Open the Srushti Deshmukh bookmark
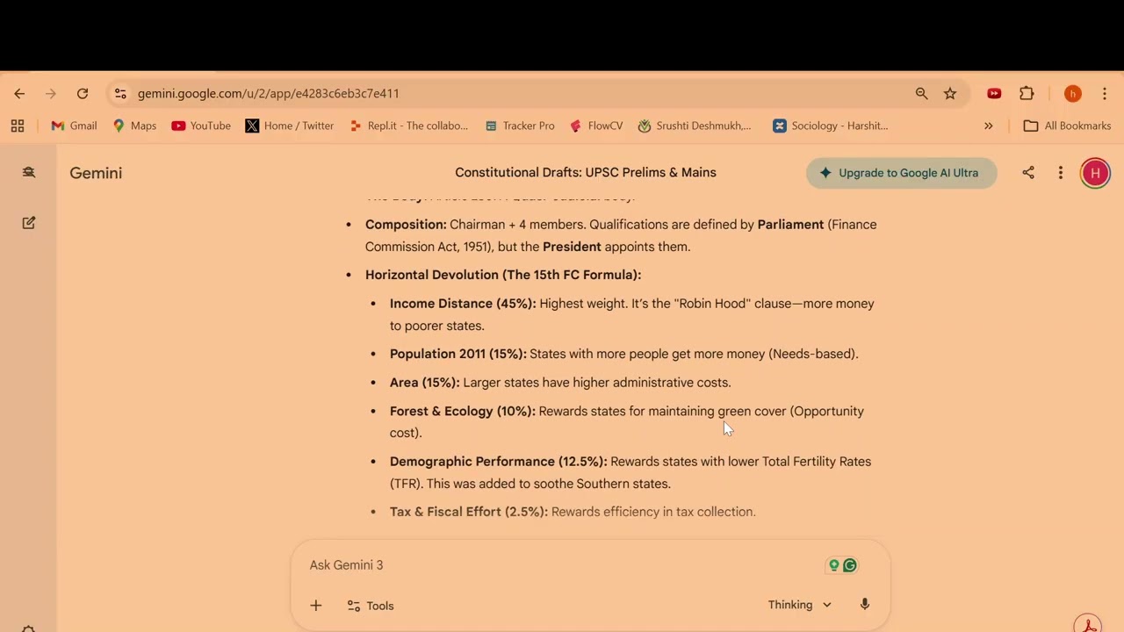Viewport: 1124px width, 632px height. point(695,126)
